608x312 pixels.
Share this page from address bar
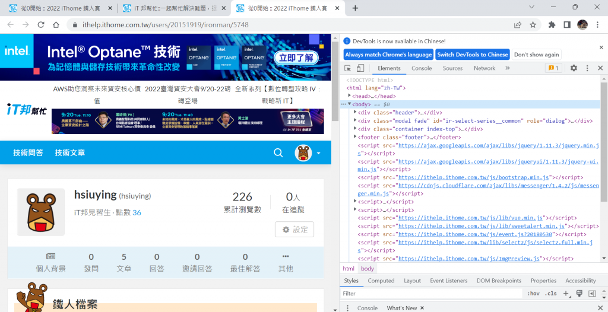coord(517,25)
